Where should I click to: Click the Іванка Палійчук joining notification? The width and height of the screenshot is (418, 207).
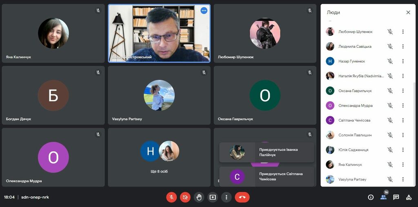pyautogui.click(x=267, y=152)
